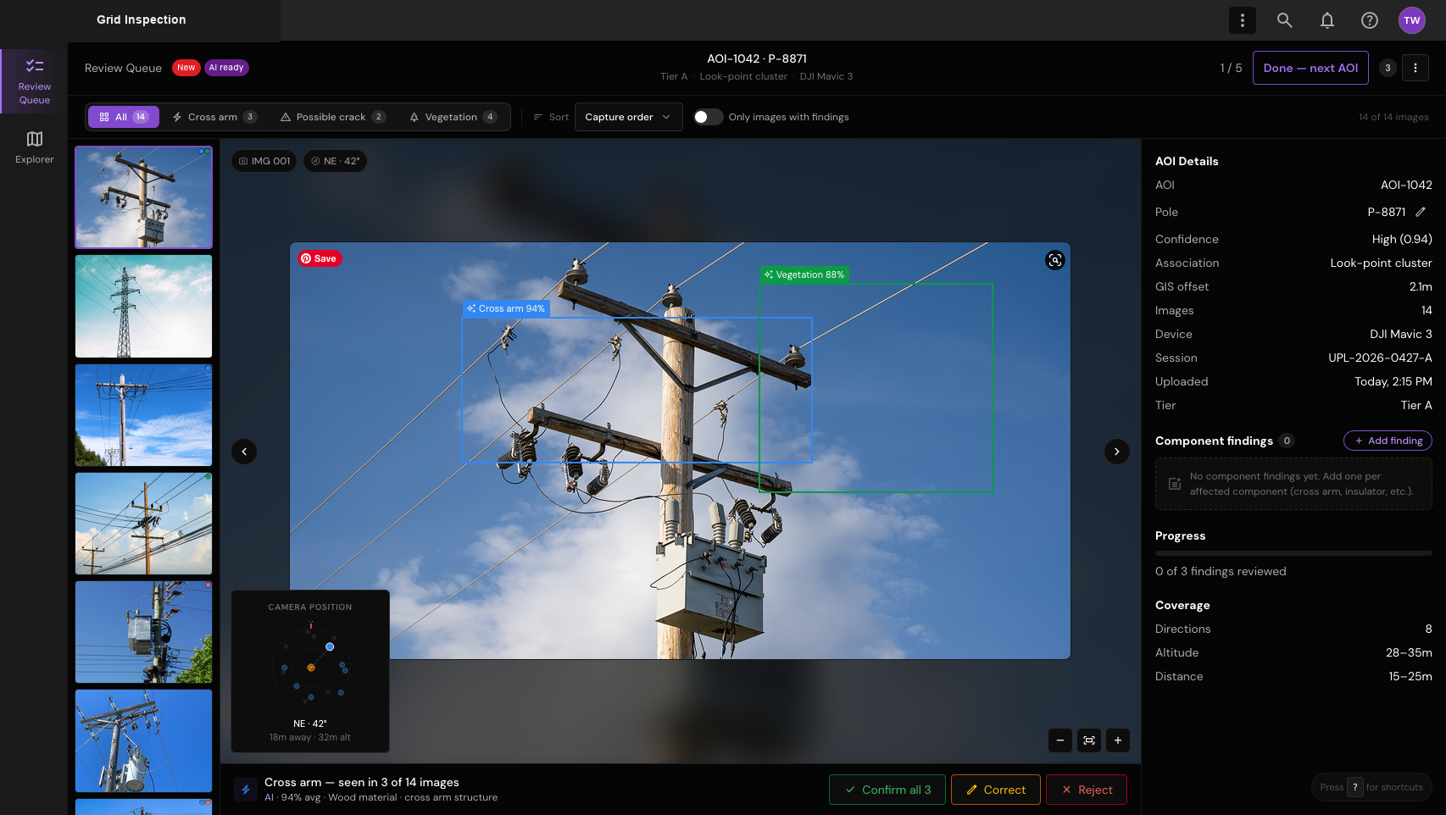Viewport: 1446px width, 815px height.
Task: Select the Vegetation 88% annotation label
Action: [804, 274]
